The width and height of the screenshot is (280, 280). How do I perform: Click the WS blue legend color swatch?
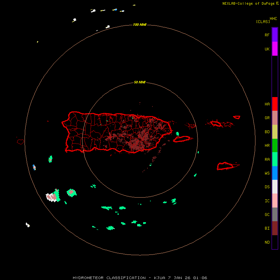pyautogui.click(x=275, y=173)
